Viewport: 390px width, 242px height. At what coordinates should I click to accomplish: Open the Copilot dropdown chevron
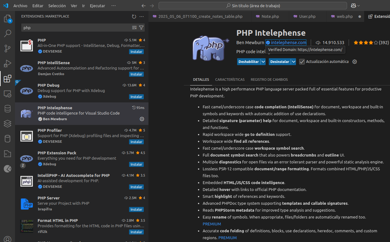(x=359, y=6)
